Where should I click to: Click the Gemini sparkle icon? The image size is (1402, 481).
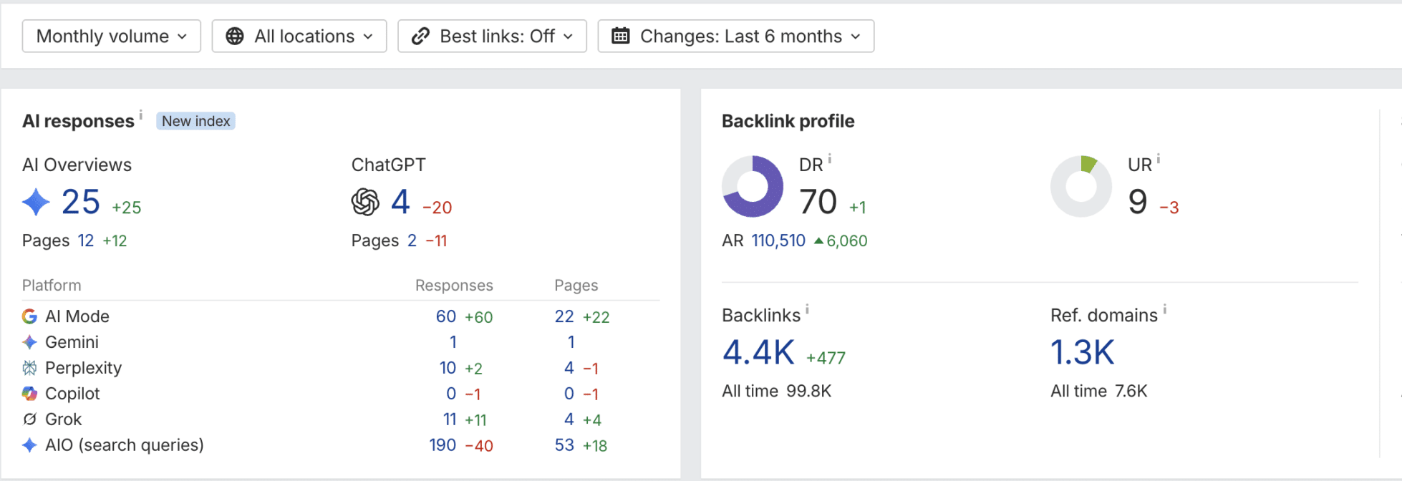(x=29, y=342)
